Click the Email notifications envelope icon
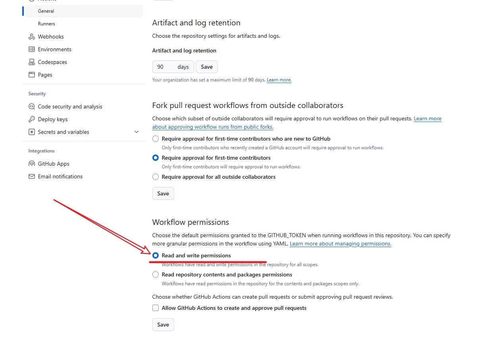 click(x=32, y=176)
